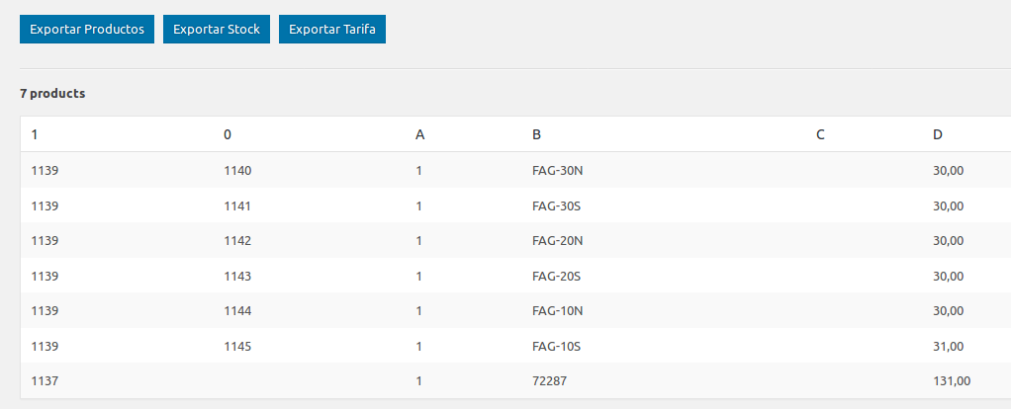1011x409 pixels.
Task: Select the FAG-10S table entry
Action: (x=556, y=347)
